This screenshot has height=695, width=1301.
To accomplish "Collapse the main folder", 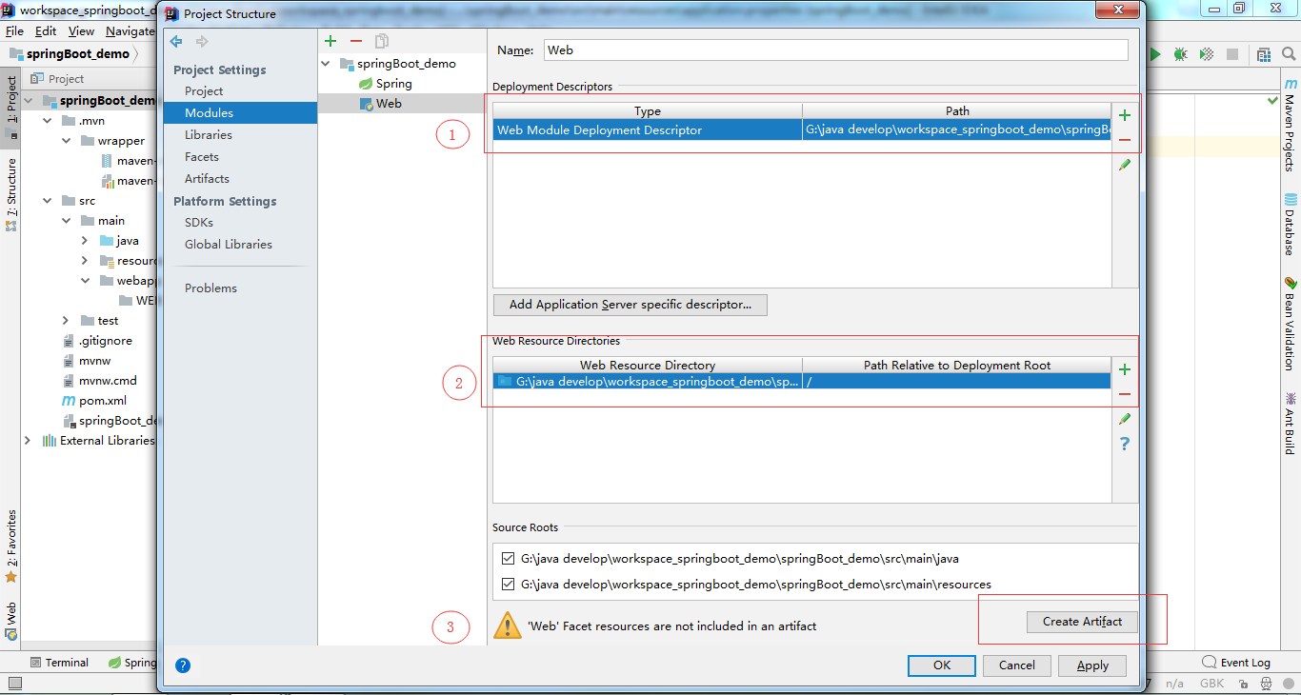I will [x=67, y=221].
